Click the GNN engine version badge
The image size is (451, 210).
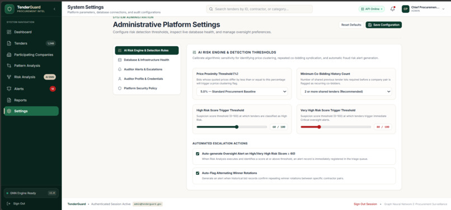point(52,193)
